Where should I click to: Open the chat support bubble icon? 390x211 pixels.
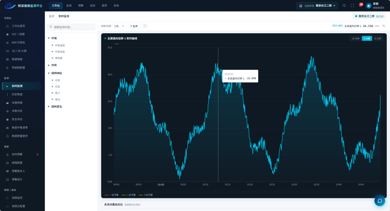380,201
